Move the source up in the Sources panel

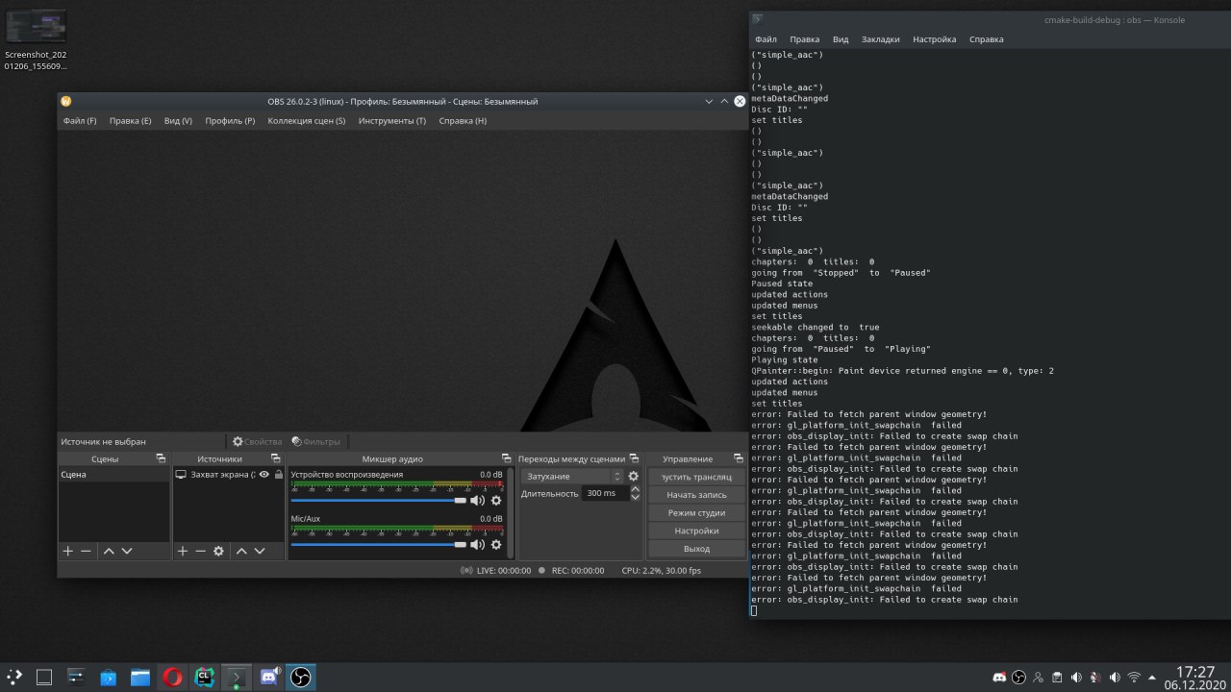(241, 551)
